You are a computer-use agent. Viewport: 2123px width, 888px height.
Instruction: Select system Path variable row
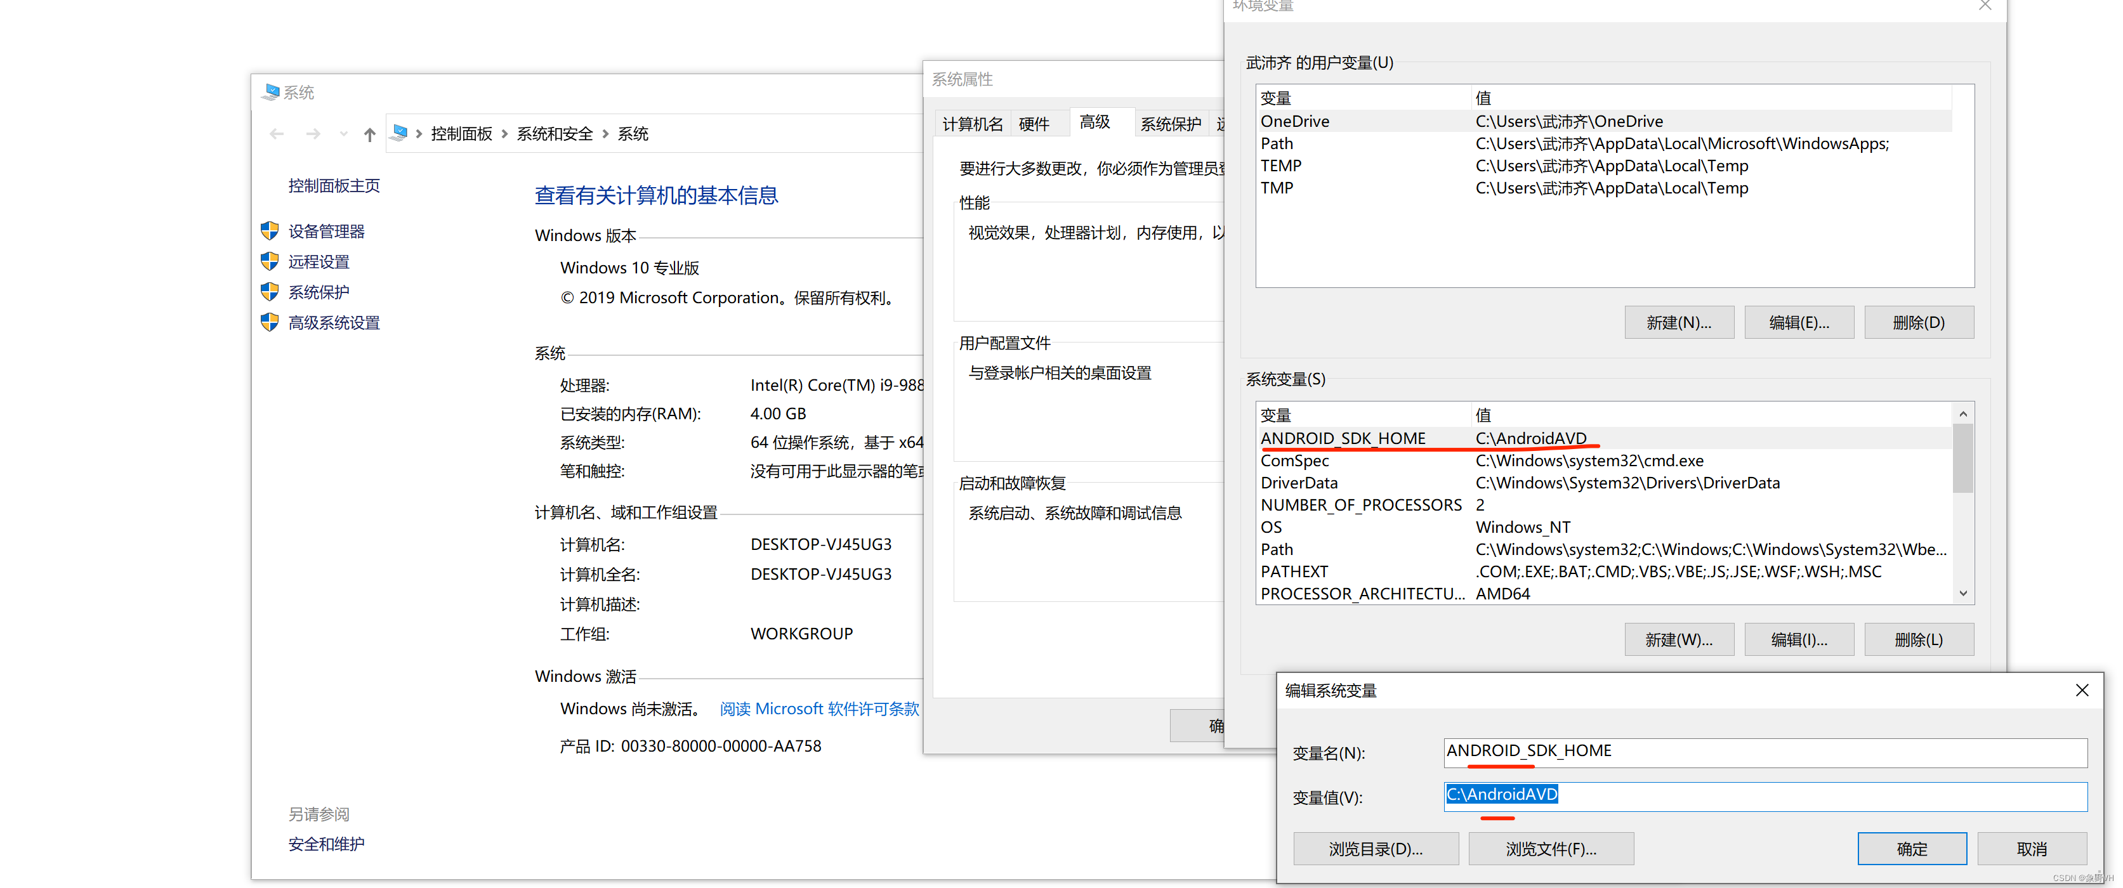(x=1605, y=549)
